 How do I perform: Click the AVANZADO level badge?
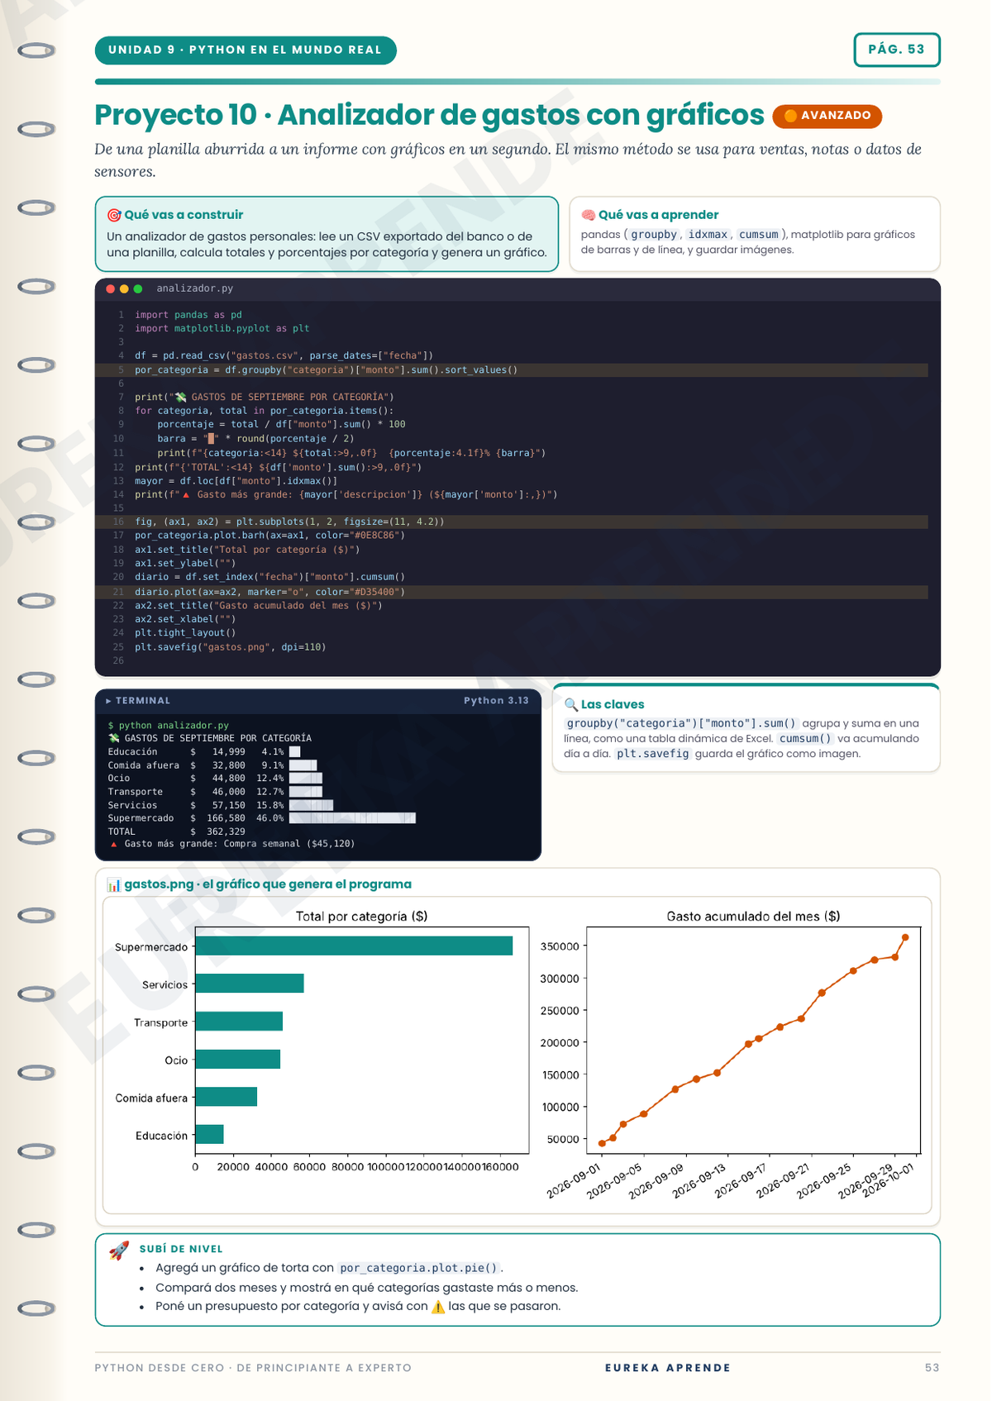pyautogui.click(x=827, y=116)
